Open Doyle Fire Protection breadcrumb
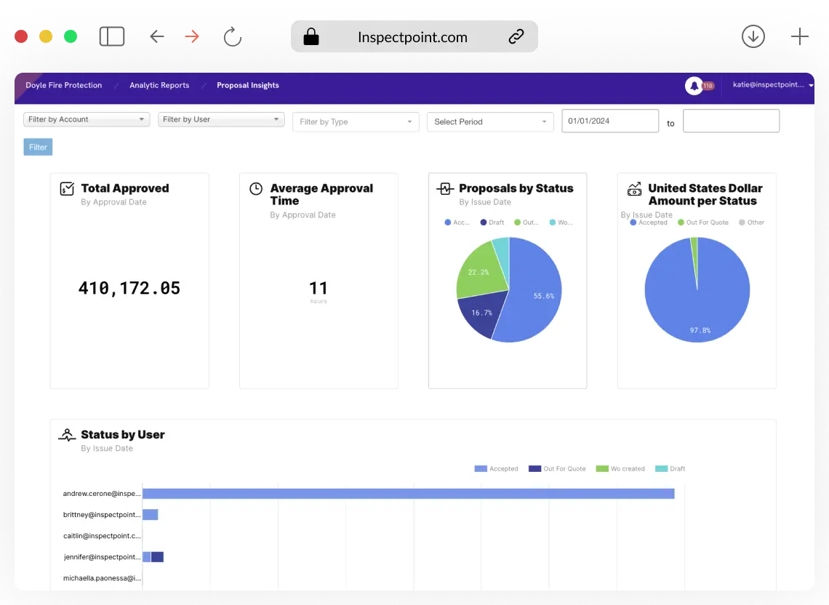 point(64,85)
